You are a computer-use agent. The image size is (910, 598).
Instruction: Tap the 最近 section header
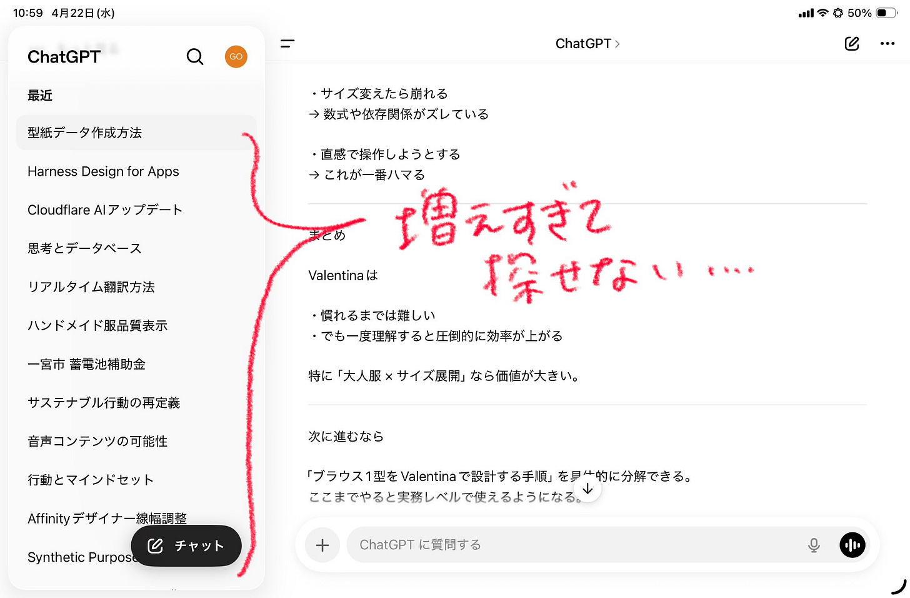pyautogui.click(x=40, y=95)
